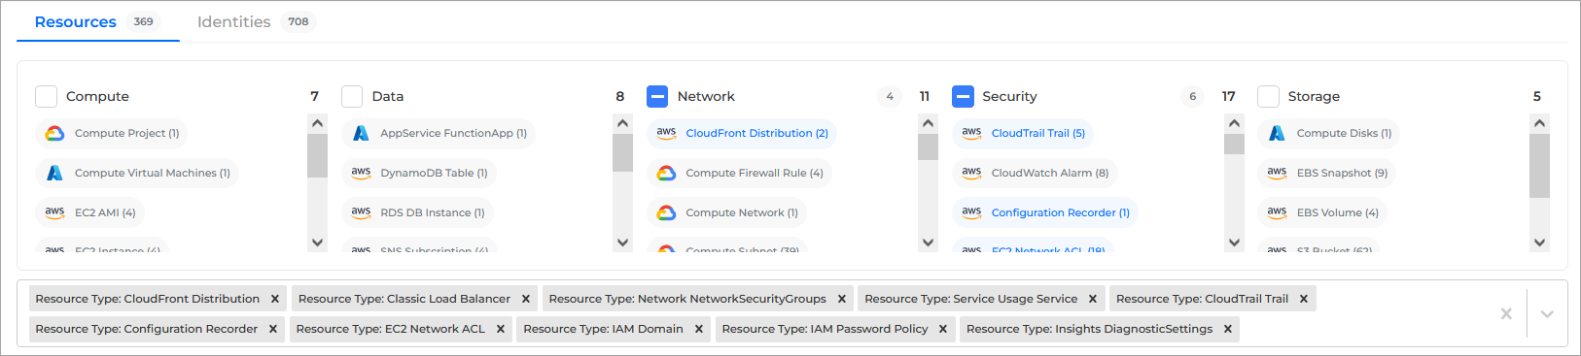Uncheck the Security category checkbox
Image resolution: width=1581 pixels, height=356 pixels.
[x=963, y=96]
